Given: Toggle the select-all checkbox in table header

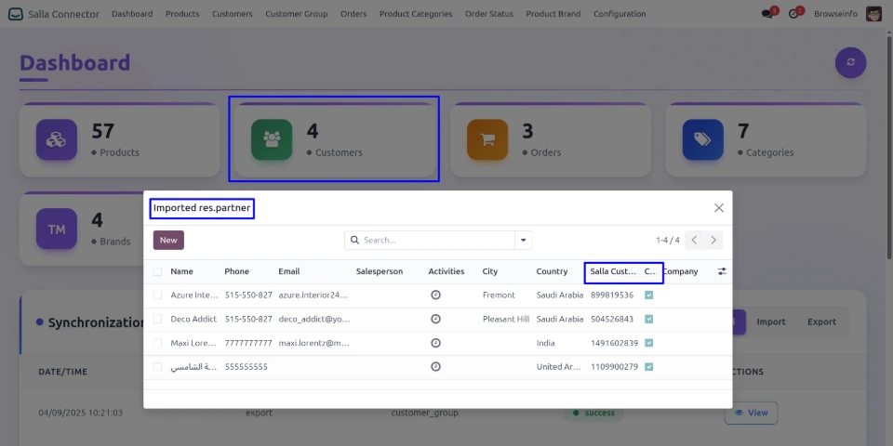Looking at the screenshot, I should (157, 272).
